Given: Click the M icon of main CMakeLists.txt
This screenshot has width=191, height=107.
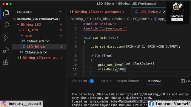Looking at the screenshot, I should coord(24,41).
